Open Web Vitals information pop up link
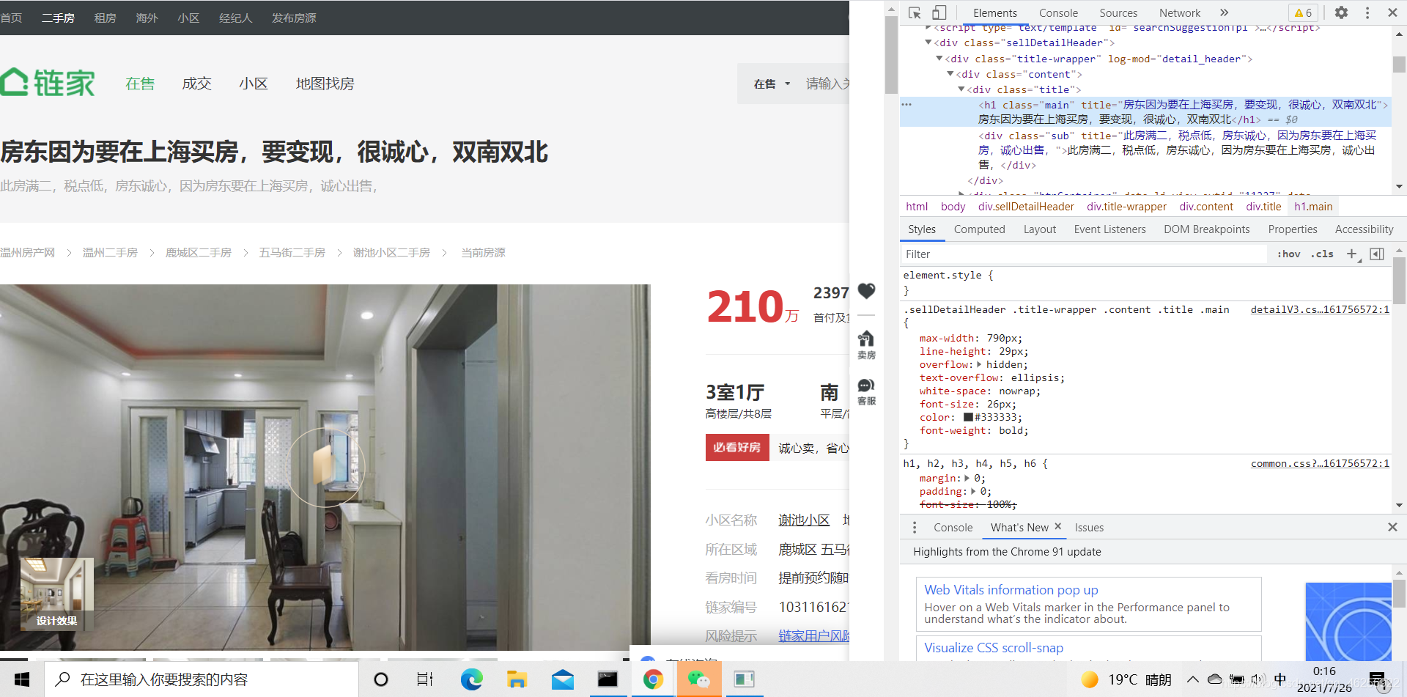Screen dimensions: 1407x697 (1011, 590)
